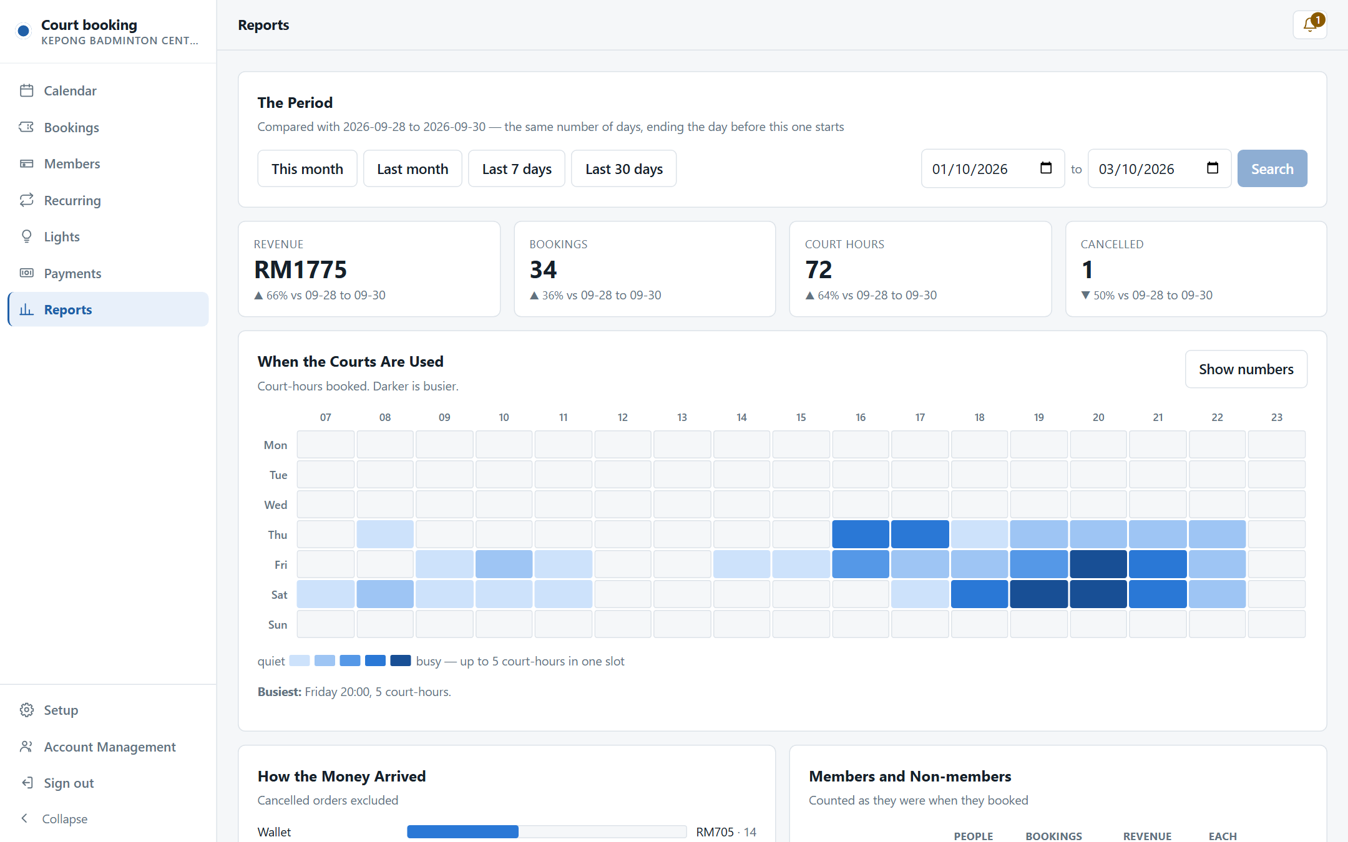
Task: Choose the Last month preset
Action: point(413,168)
